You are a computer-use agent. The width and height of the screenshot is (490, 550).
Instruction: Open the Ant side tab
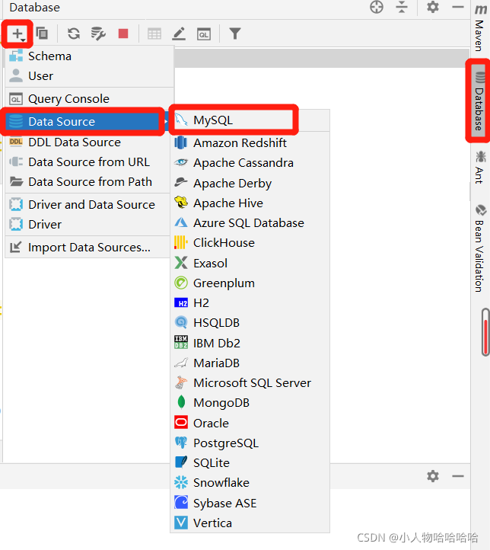[480, 168]
